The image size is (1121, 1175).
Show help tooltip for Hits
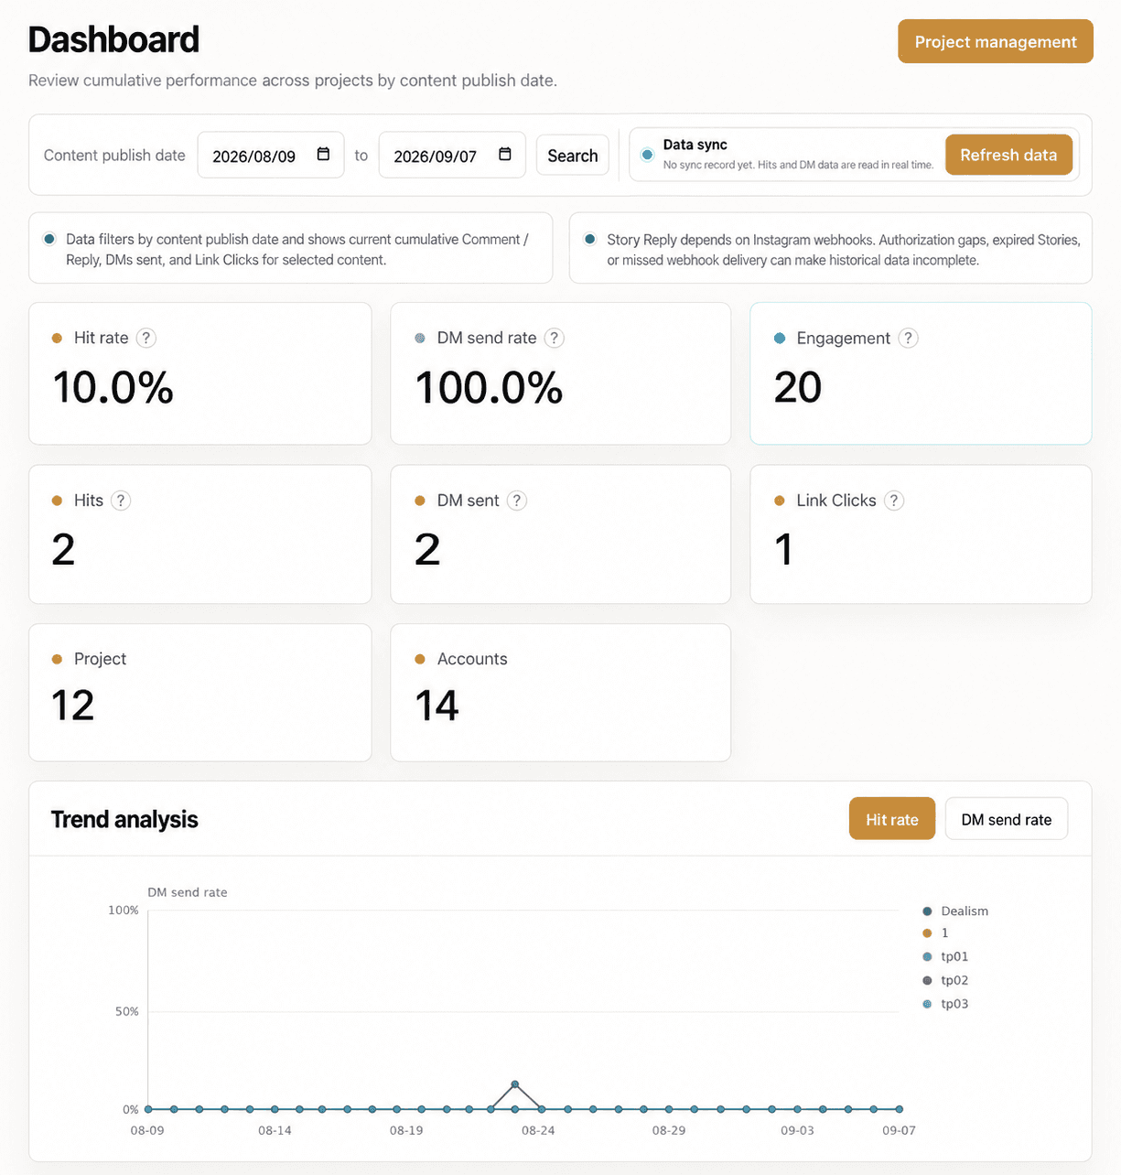[x=121, y=501]
